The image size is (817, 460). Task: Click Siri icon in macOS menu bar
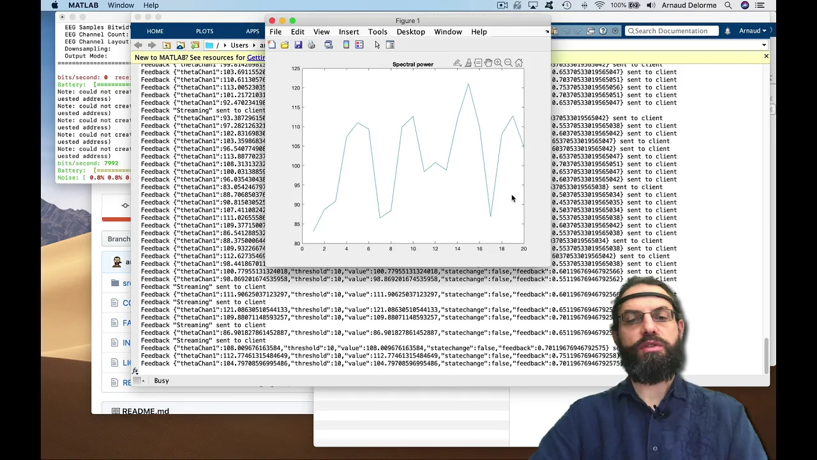[x=745, y=5]
